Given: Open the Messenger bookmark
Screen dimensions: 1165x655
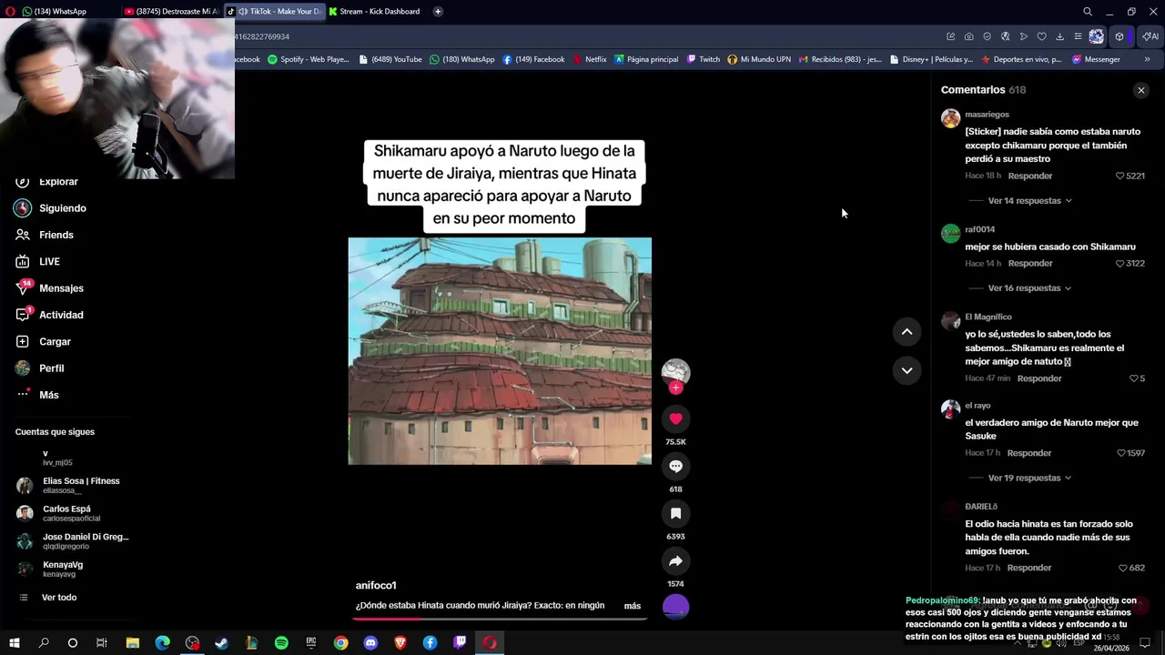Looking at the screenshot, I should click(x=1096, y=59).
